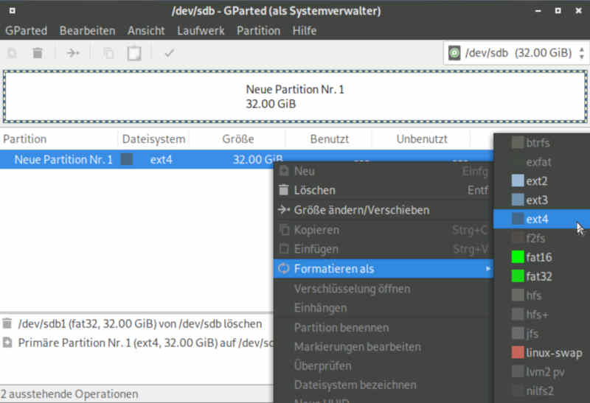The width and height of the screenshot is (590, 403).
Task: Format as fat32 in the submenu
Action: point(542,277)
